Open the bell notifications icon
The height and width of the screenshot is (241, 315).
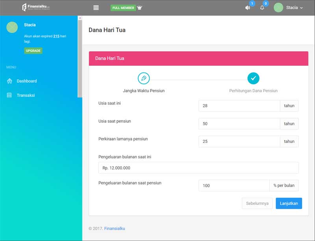[x=262, y=7]
